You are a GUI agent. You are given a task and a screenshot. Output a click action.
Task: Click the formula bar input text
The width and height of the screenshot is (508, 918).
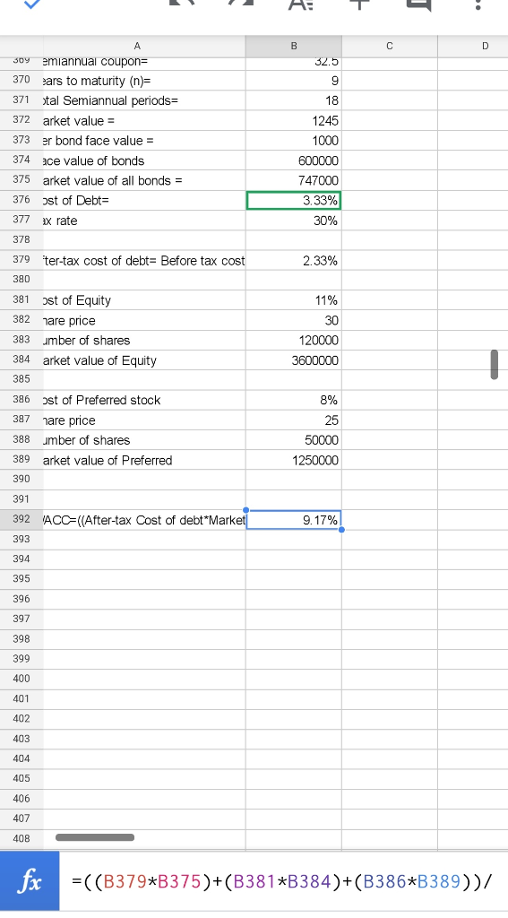tap(283, 881)
